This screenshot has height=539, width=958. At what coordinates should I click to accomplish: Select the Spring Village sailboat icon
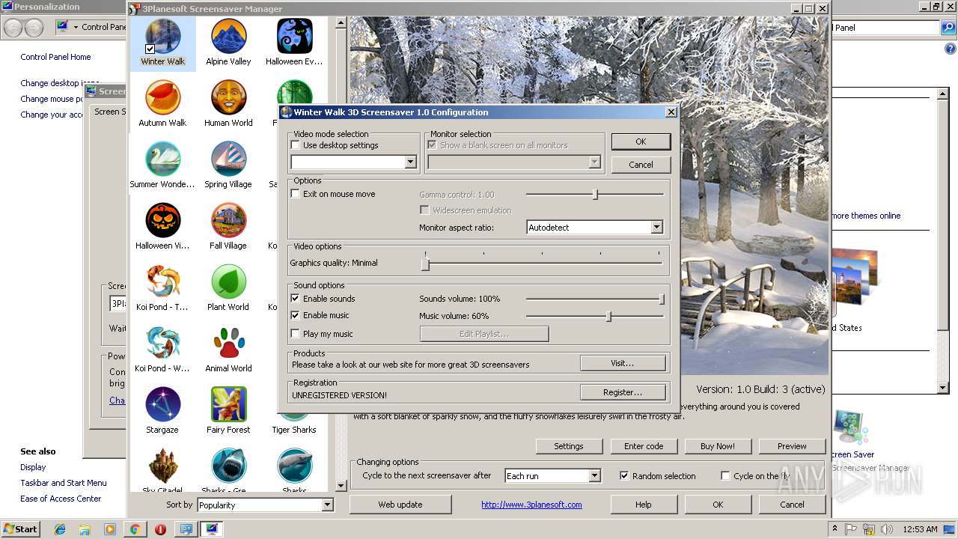(x=229, y=159)
